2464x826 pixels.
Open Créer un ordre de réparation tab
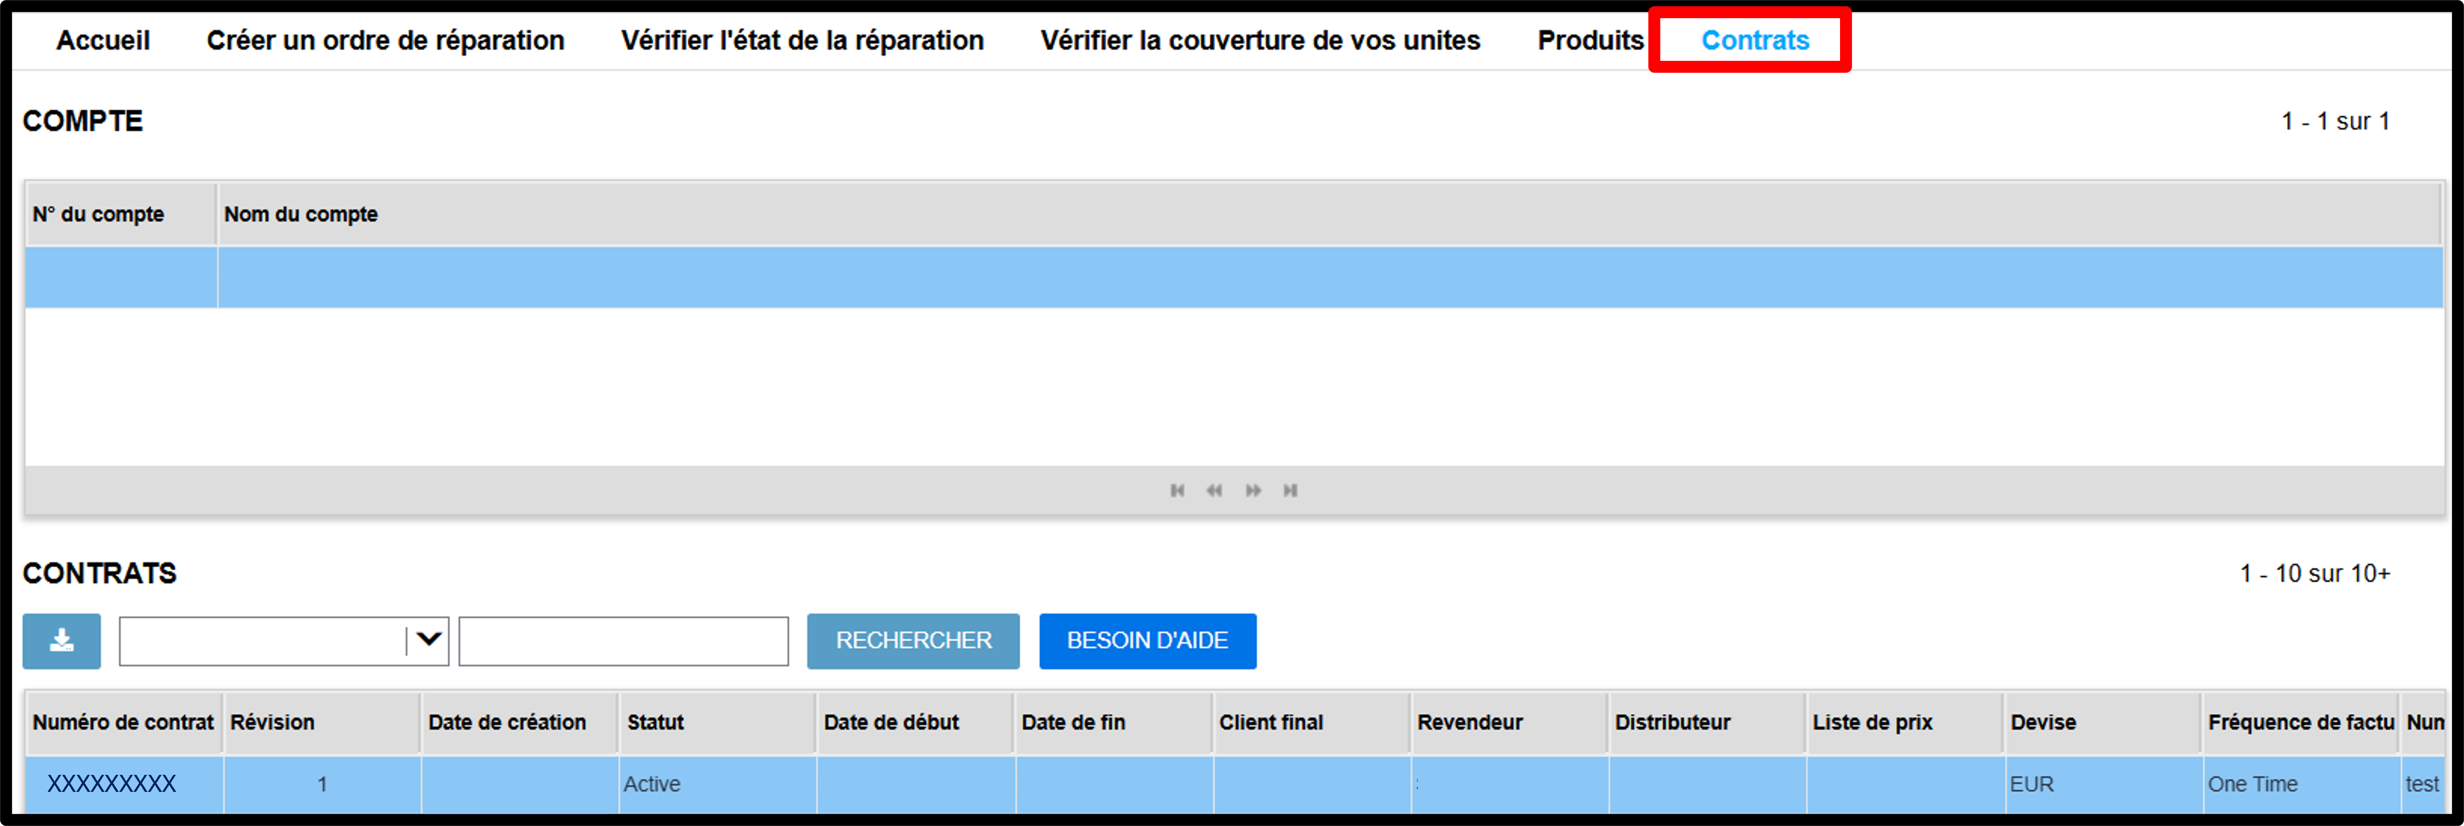point(386,40)
